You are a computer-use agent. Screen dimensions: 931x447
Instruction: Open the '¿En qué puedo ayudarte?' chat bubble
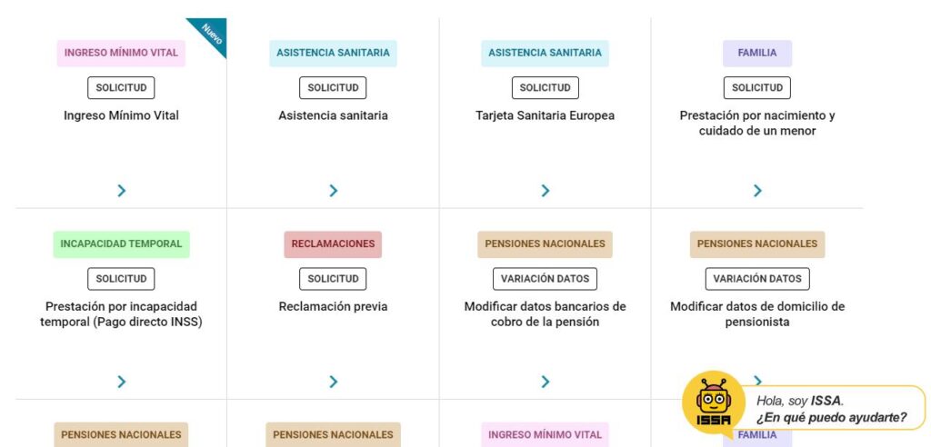(x=831, y=409)
